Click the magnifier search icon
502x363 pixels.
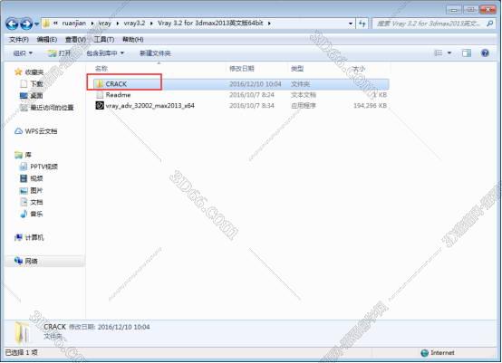click(490, 24)
